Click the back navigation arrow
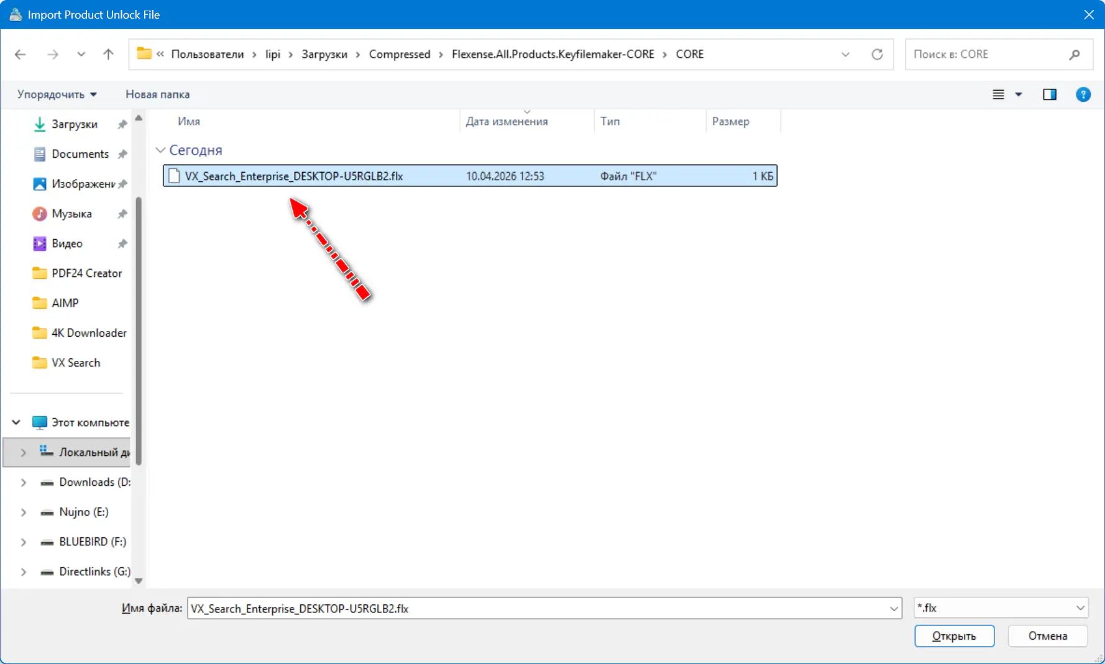This screenshot has width=1105, height=664. [x=20, y=55]
